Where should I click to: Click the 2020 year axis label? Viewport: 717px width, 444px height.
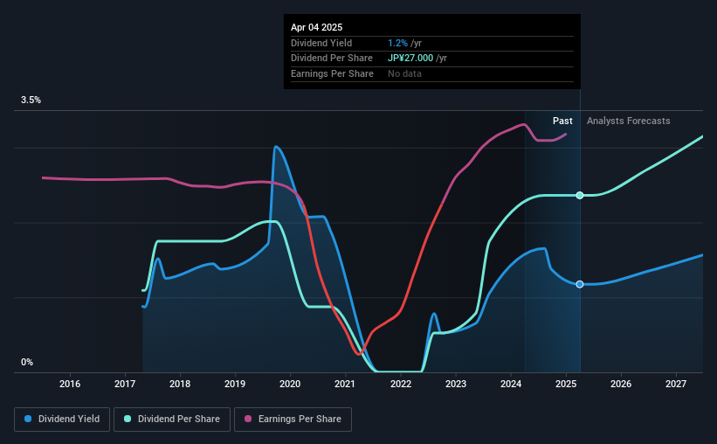[x=290, y=384]
